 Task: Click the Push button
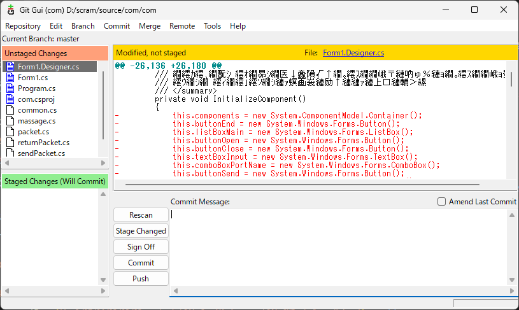[x=141, y=279]
